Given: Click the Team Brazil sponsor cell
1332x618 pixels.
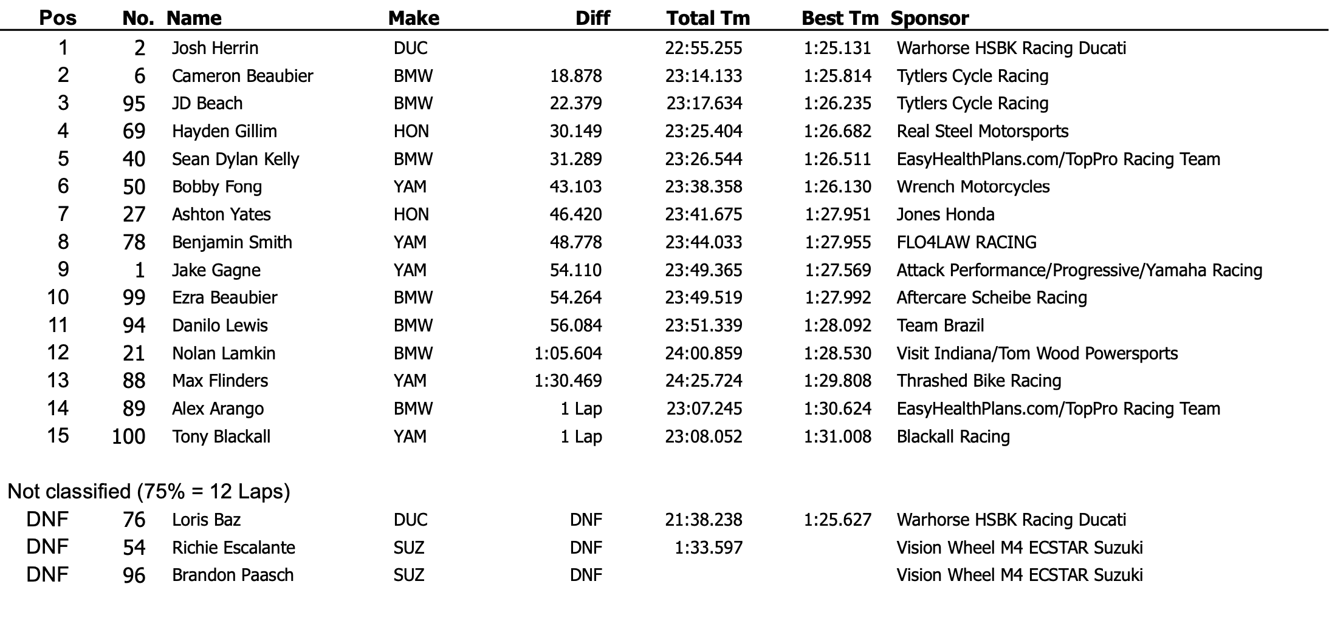Looking at the screenshot, I should (x=940, y=325).
